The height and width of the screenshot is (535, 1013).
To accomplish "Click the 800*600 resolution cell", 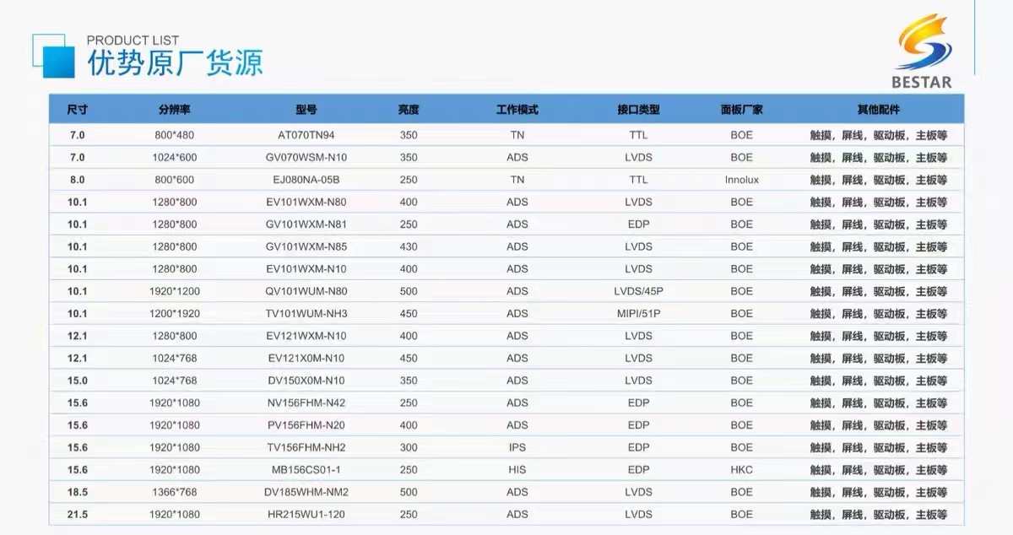I will tap(175, 180).
